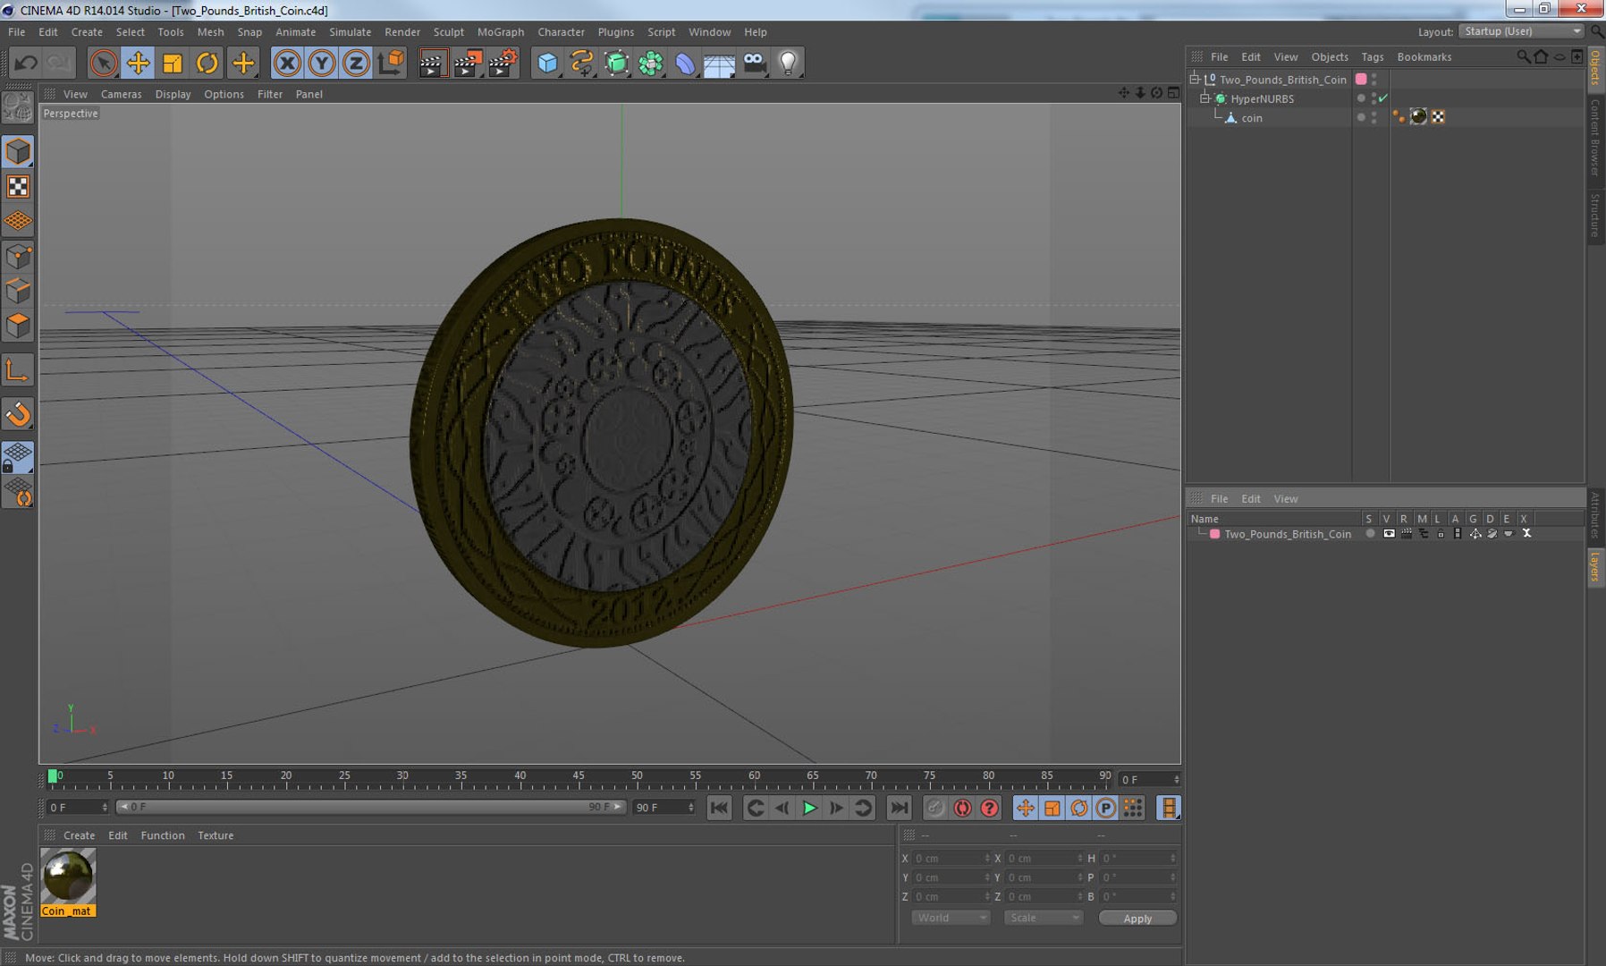Select the Coin_mat material thumbnail

[68, 877]
